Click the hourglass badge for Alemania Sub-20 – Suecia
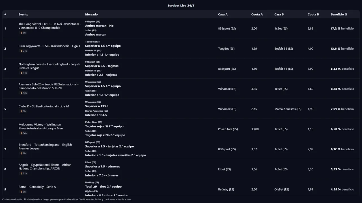Screen dimensions: 362x203 tap(23, 93)
